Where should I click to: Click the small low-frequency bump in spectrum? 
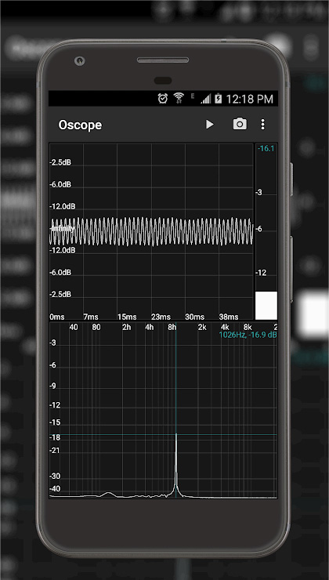(108, 494)
